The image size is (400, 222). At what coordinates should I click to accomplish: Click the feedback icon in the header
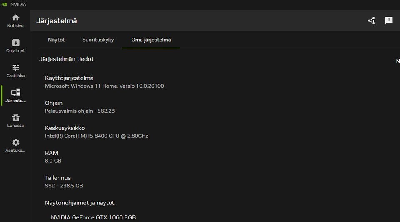coord(389,20)
